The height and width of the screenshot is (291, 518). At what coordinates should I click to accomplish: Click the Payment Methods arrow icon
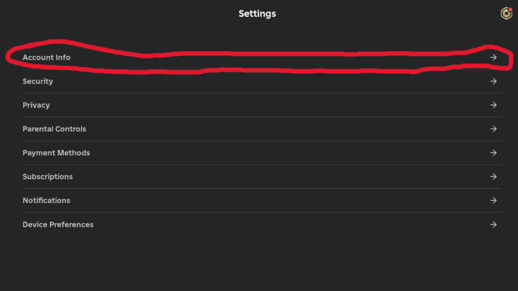[x=494, y=153]
